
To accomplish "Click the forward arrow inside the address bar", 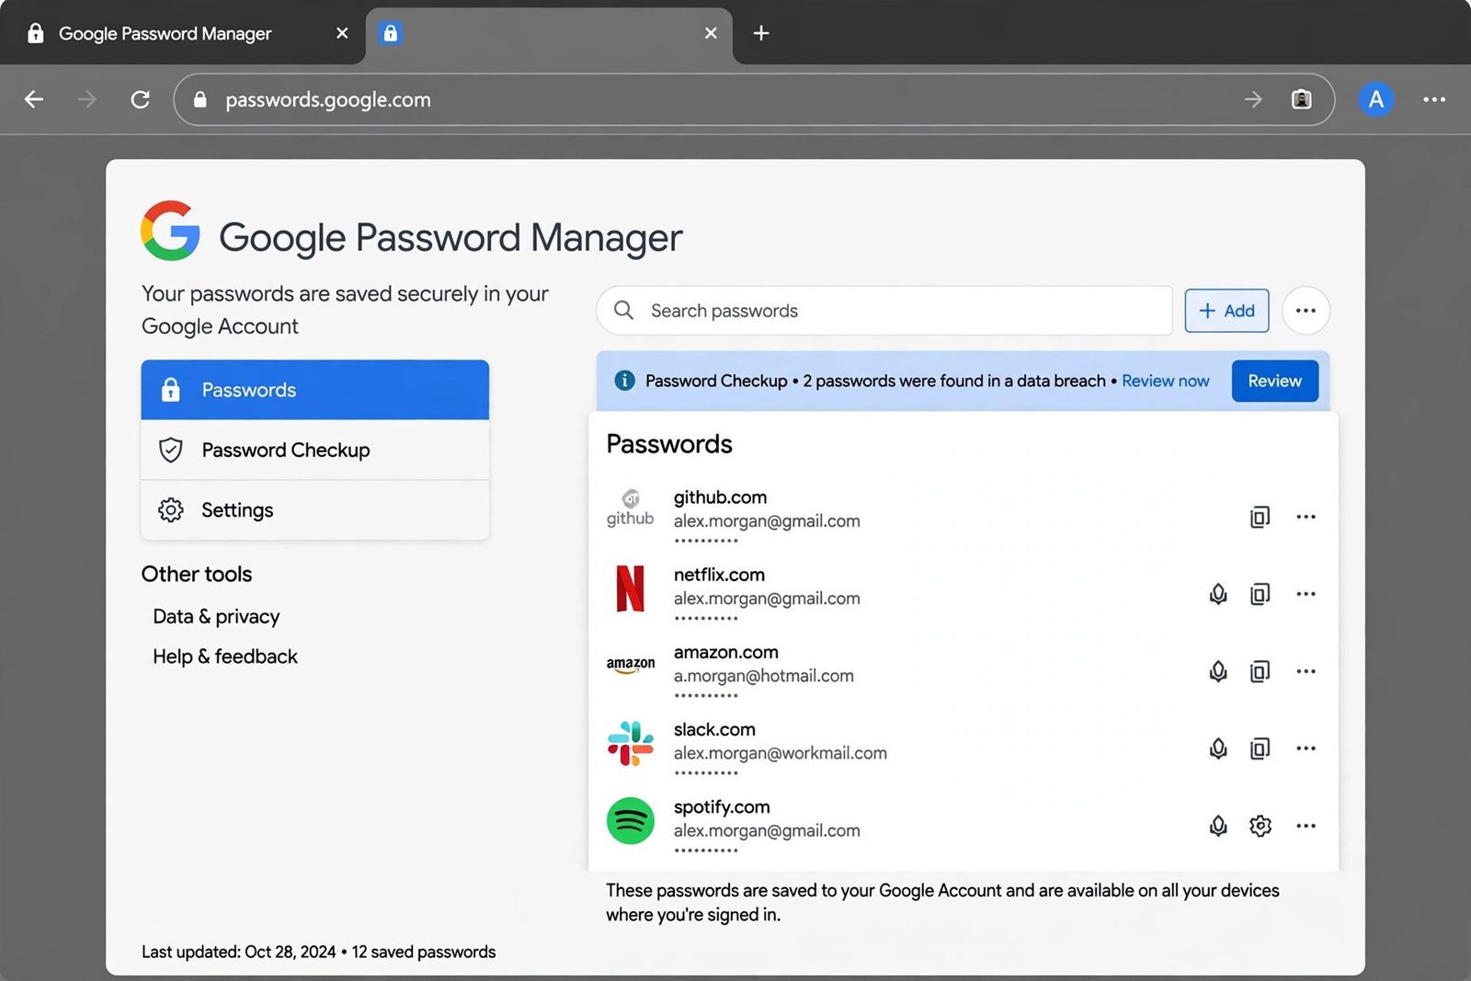I will pos(1253,99).
